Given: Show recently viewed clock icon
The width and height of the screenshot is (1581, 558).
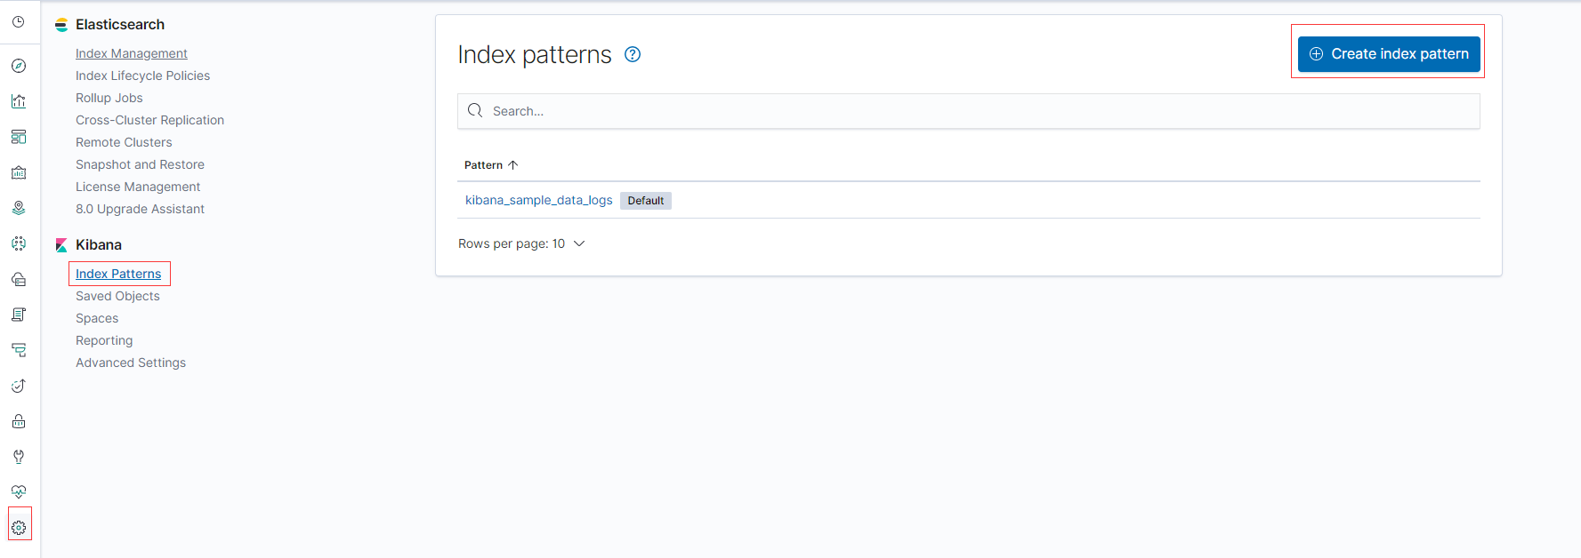Looking at the screenshot, I should point(19,22).
